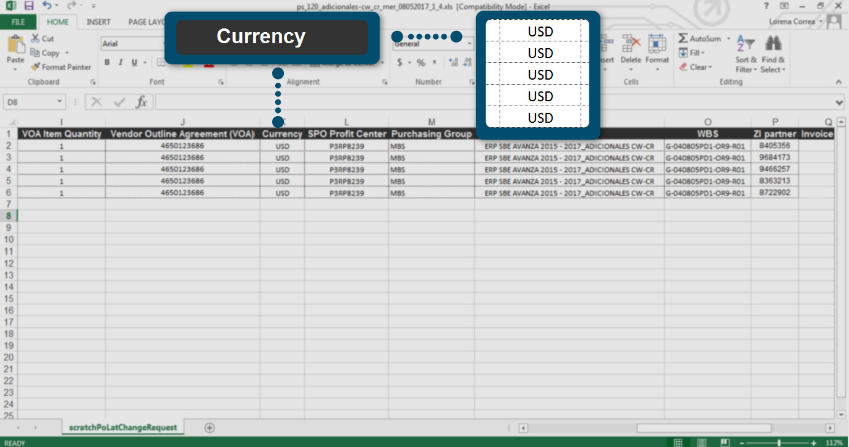
Task: Click the Insert Function fx icon
Action: pos(142,102)
